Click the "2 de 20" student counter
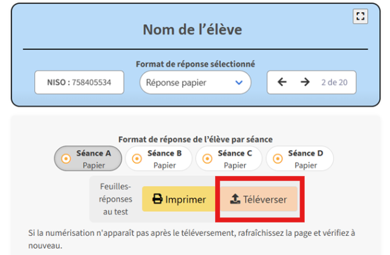Image resolution: width=390 pixels, height=255 pixels. pos(333,82)
